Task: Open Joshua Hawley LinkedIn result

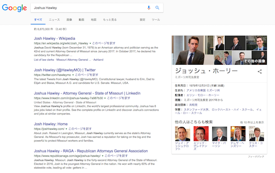Action: click(x=87, y=93)
